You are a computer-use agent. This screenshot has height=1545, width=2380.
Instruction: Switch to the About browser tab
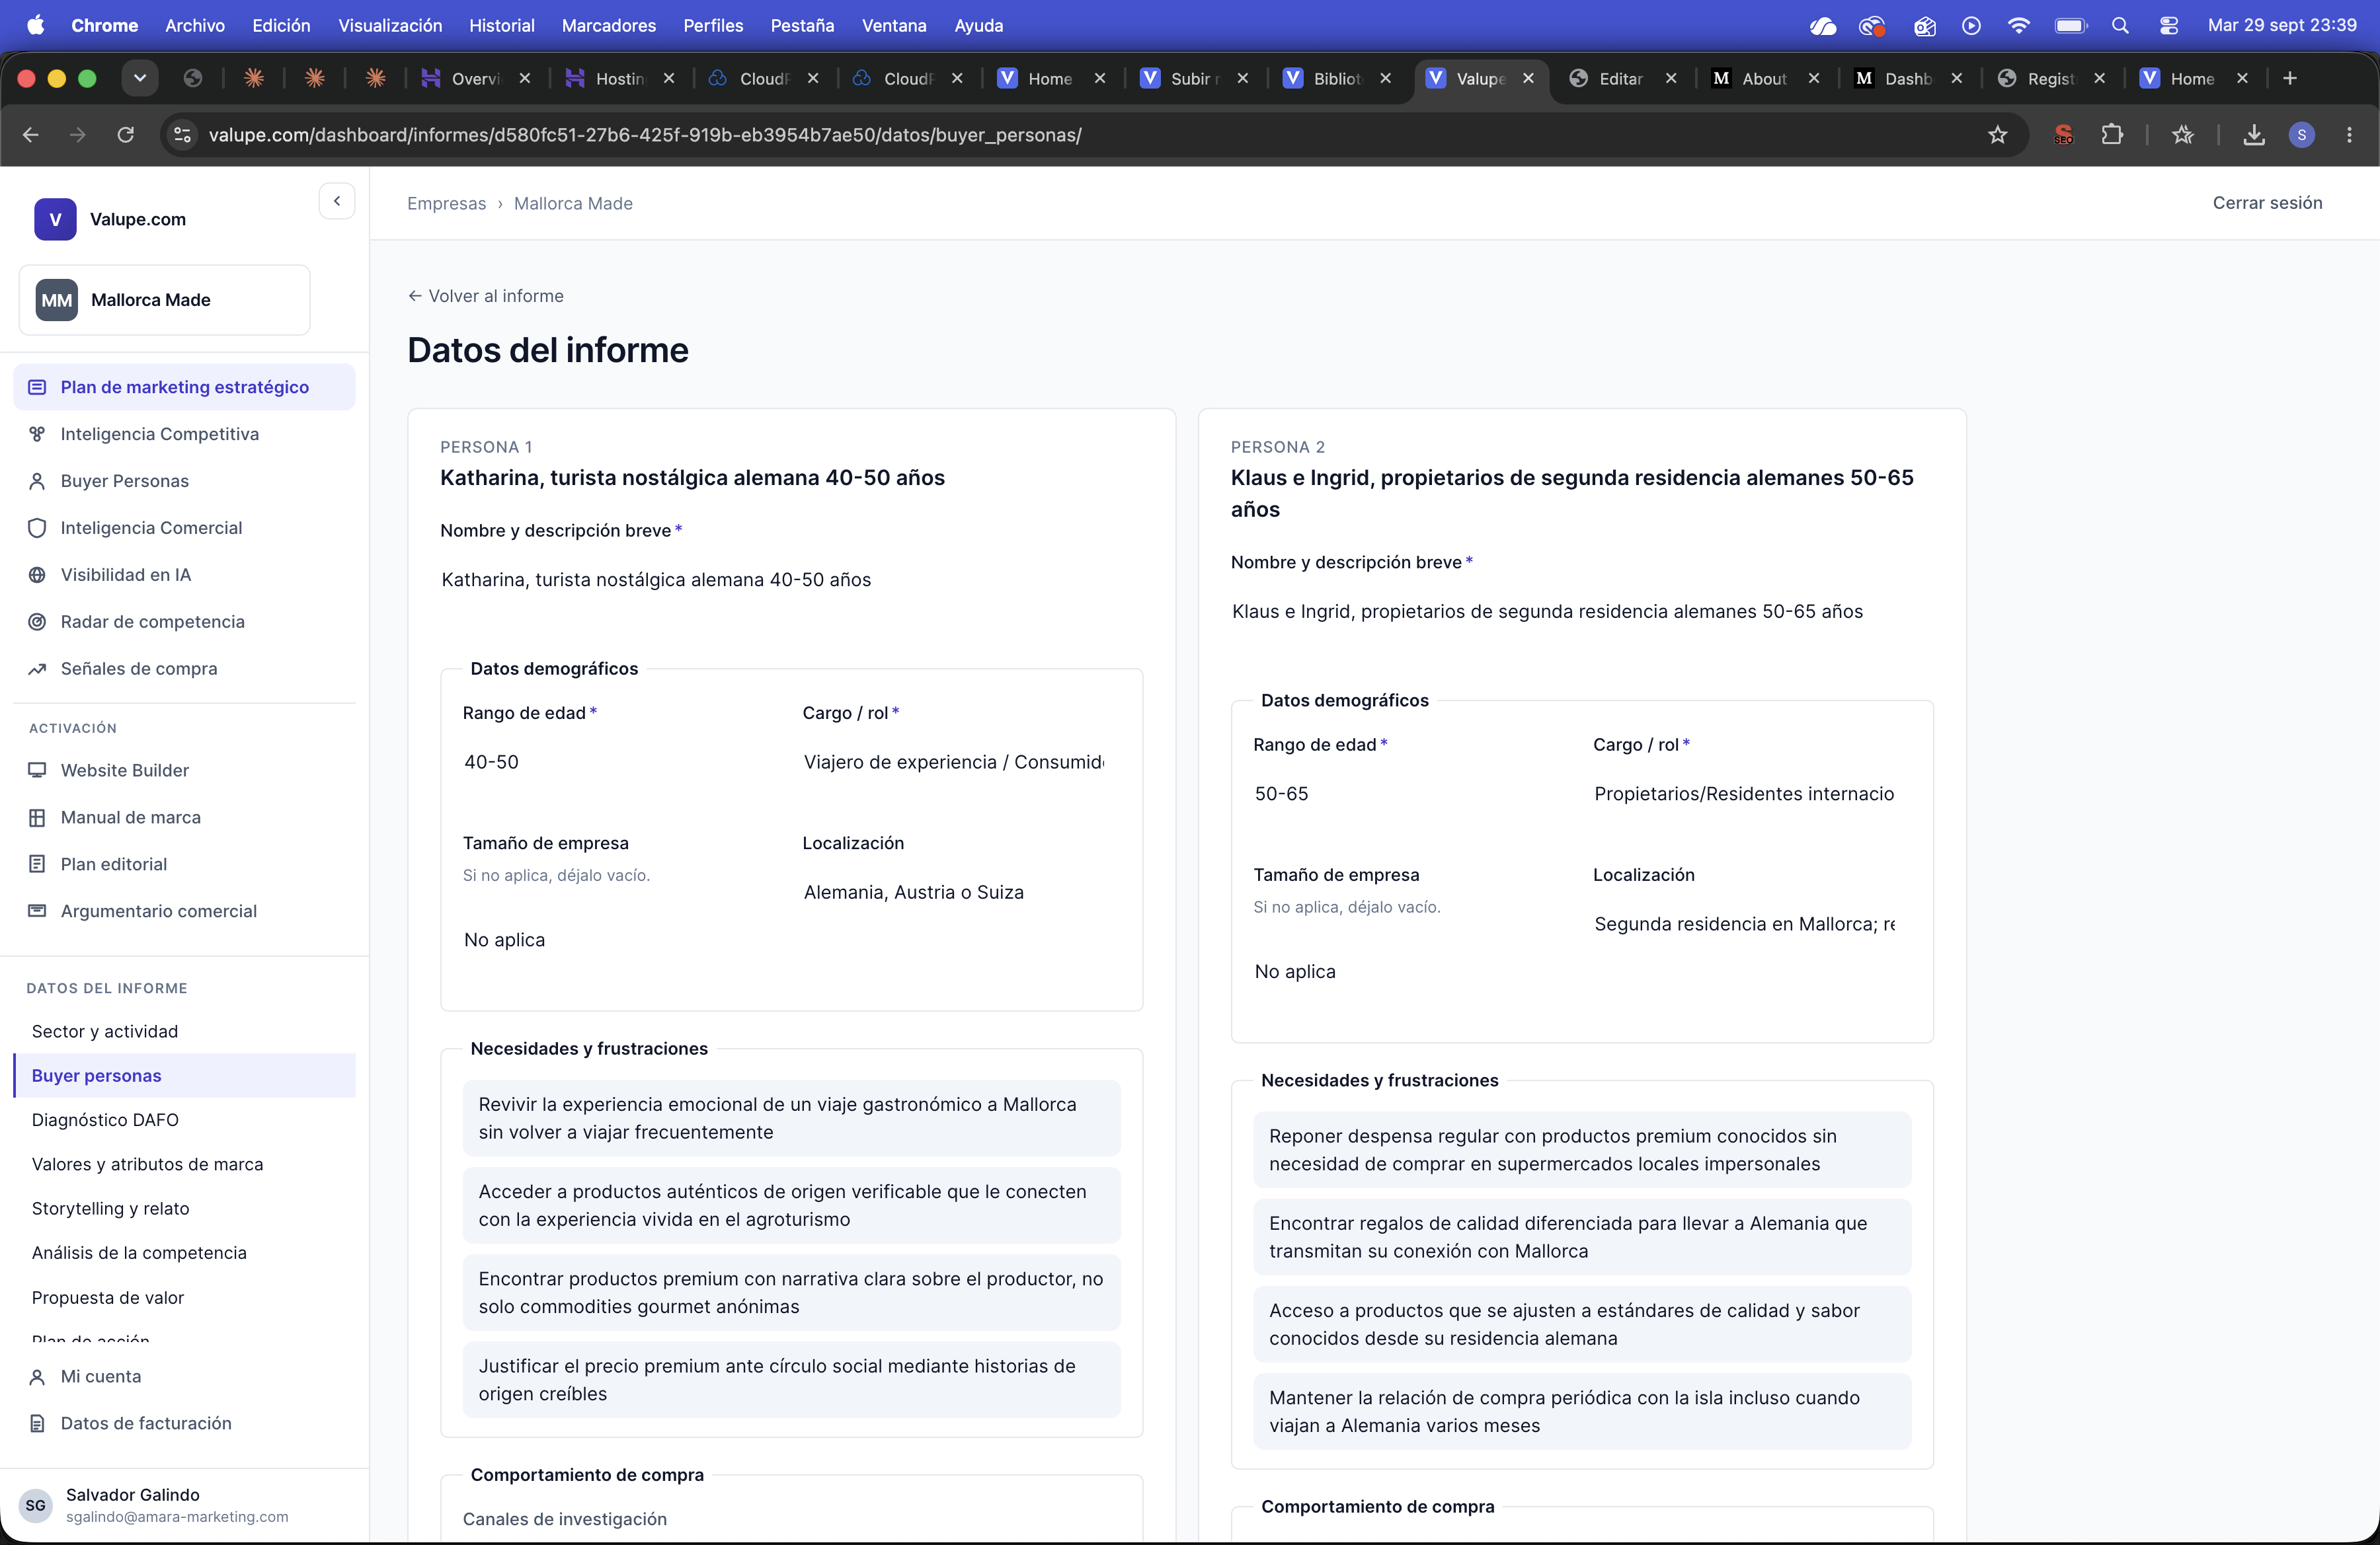(1763, 78)
